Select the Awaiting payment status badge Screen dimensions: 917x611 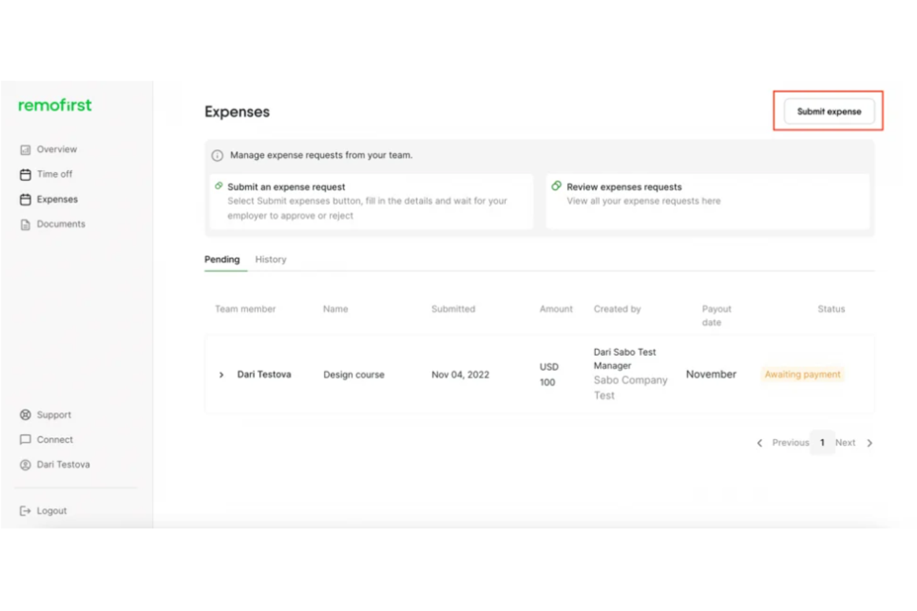[802, 375]
